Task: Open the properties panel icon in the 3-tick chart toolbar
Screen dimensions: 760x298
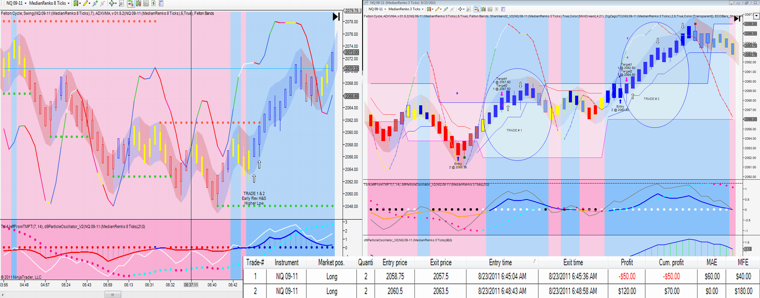Action: tap(503, 9)
